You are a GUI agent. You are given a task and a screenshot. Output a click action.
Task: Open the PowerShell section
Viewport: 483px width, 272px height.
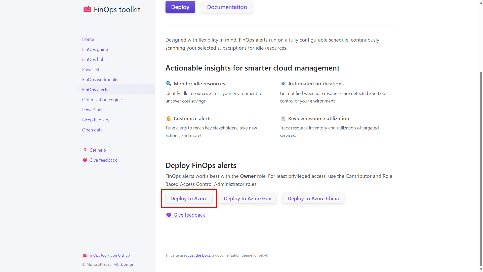(93, 110)
